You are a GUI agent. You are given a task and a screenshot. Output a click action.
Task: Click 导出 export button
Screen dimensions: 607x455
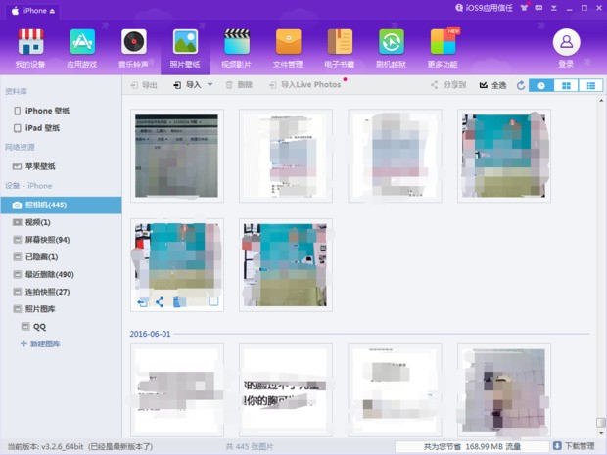click(144, 85)
